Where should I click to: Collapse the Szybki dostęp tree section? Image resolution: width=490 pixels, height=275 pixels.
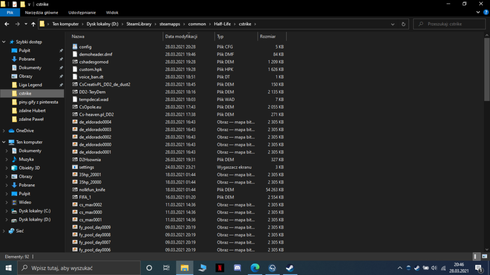(x=4, y=42)
